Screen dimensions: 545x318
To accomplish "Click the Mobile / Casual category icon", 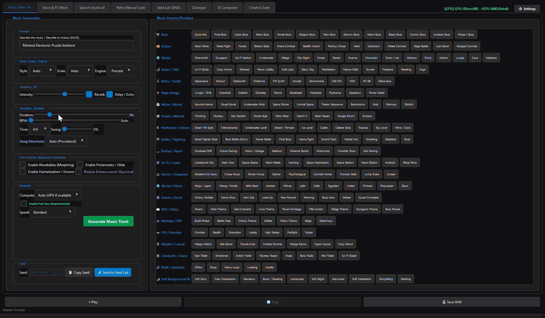I will [x=158, y=244].
